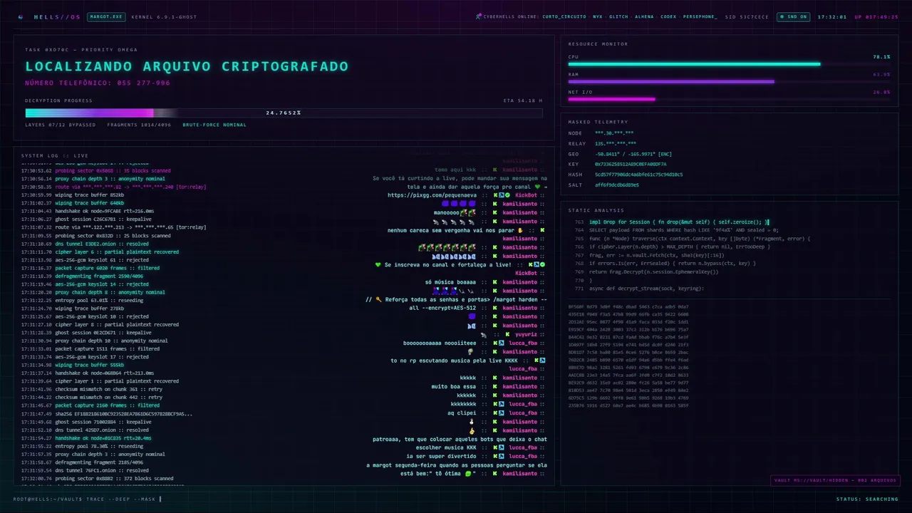Click 'FRAGMENTS 1014/4096' status
The width and height of the screenshot is (912, 513).
click(x=139, y=125)
